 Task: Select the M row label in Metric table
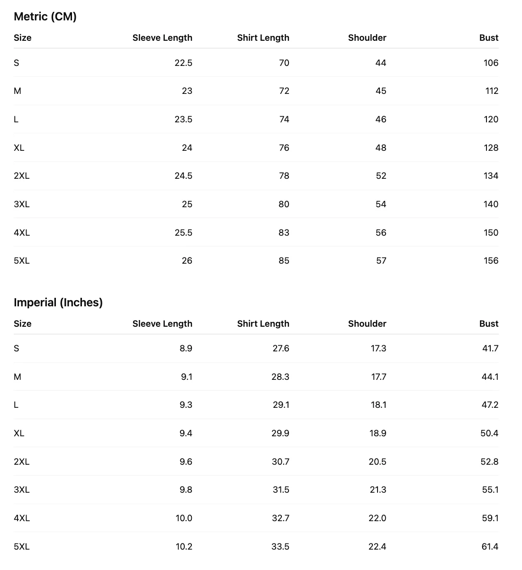coord(18,91)
